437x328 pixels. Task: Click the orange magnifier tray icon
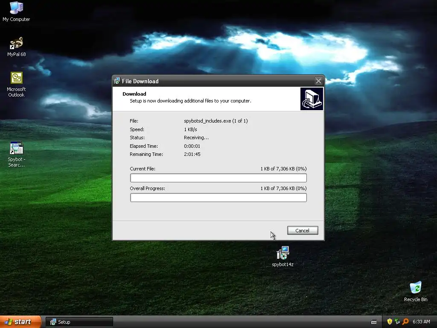pos(405,322)
